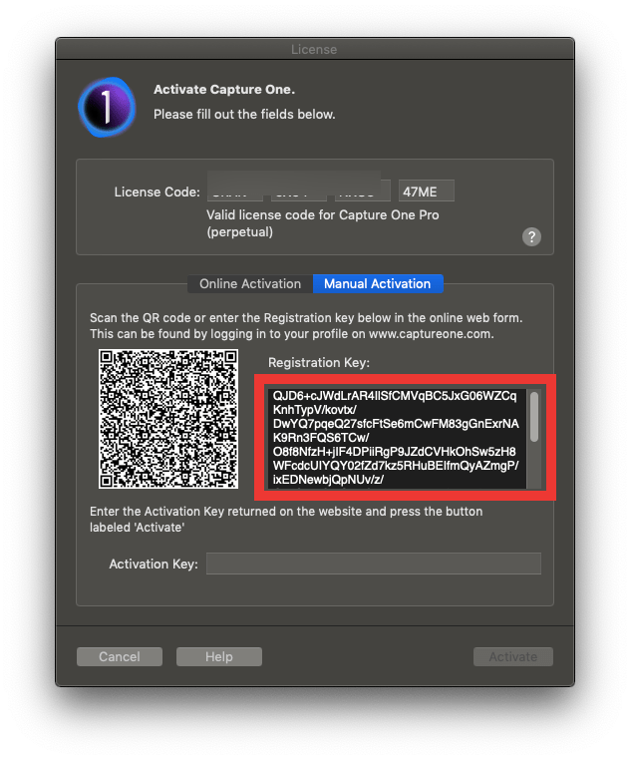
Task: Click inside the Registration Key text box
Action: 397,437
